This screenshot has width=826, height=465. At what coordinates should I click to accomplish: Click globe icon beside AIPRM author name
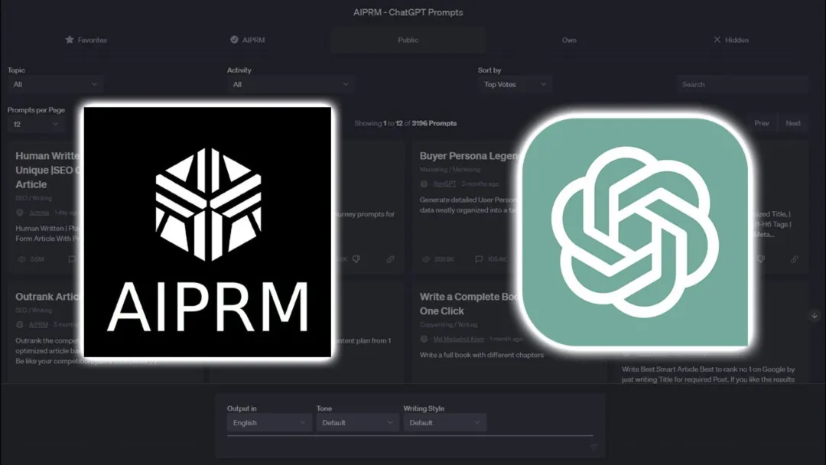coord(20,324)
